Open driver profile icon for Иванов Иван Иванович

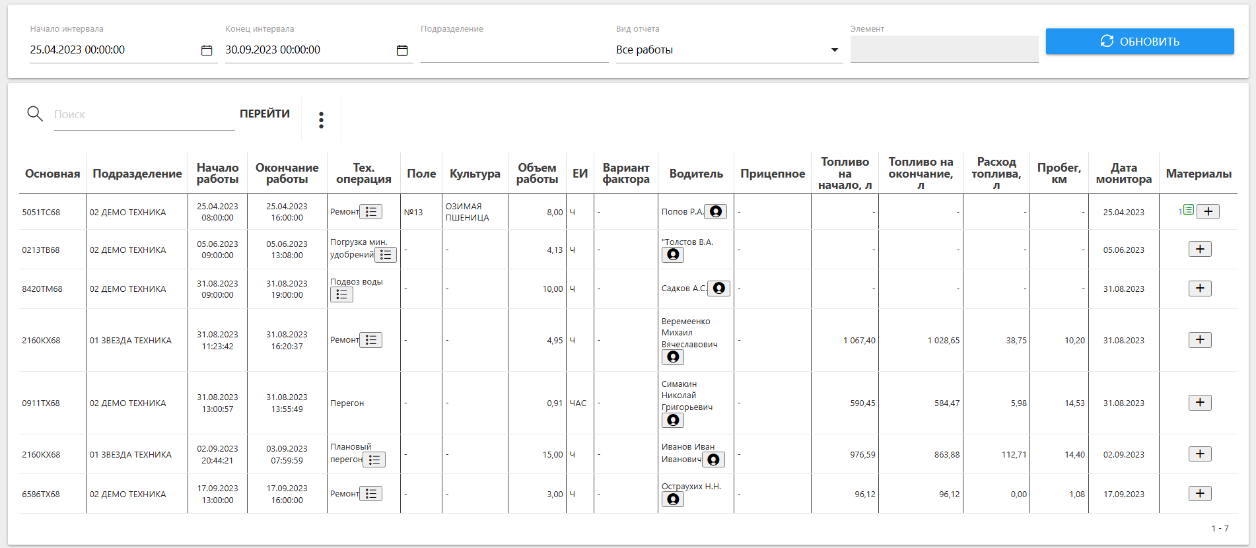tap(713, 460)
